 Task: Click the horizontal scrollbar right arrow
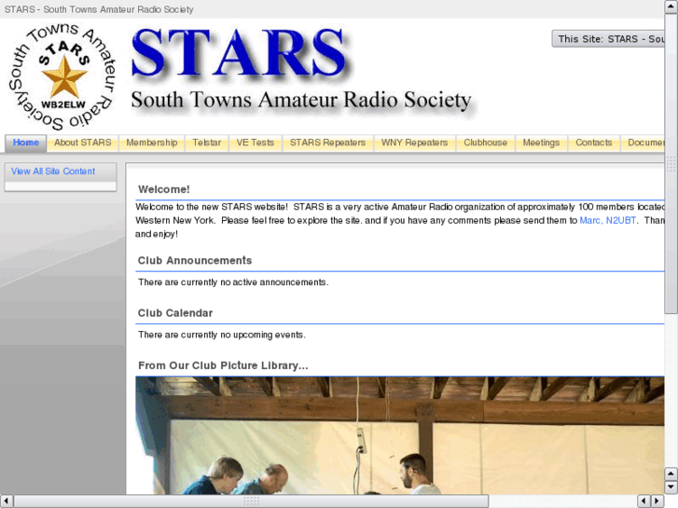[x=657, y=501]
